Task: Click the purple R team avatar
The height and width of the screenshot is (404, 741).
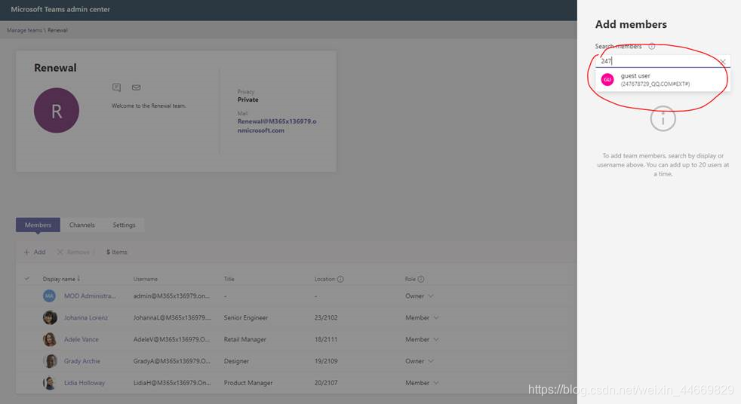Action: [57, 111]
